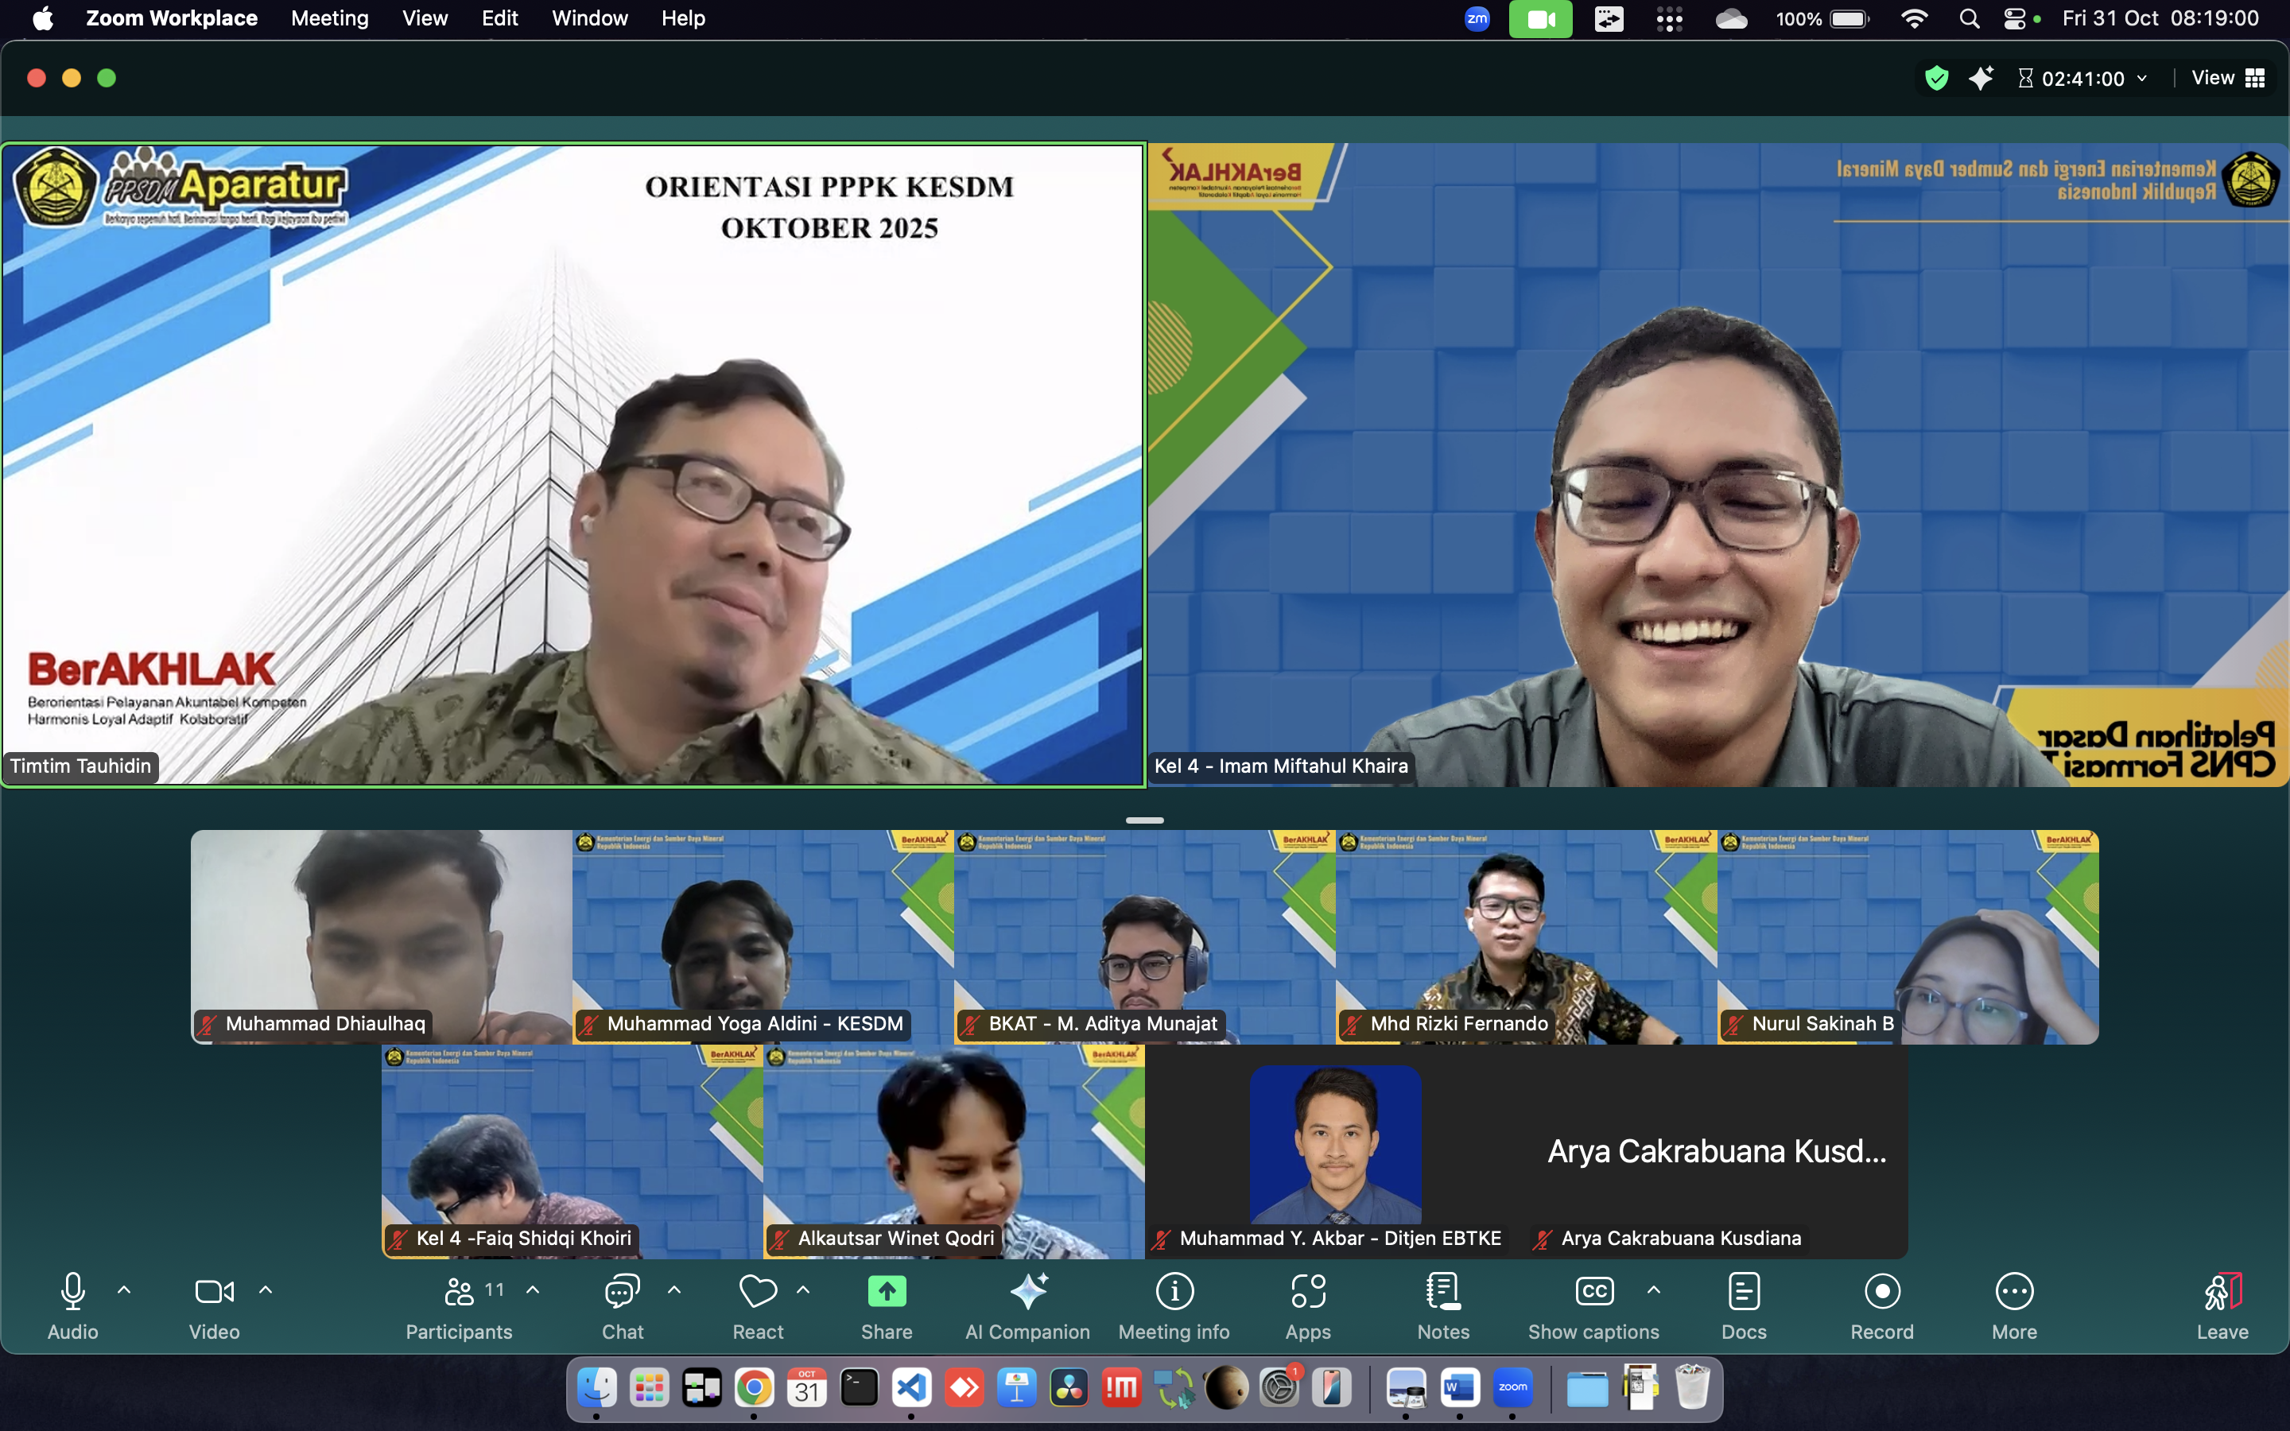Expand the meeting timer dropdown
This screenshot has height=1431, width=2290.
(x=2142, y=79)
